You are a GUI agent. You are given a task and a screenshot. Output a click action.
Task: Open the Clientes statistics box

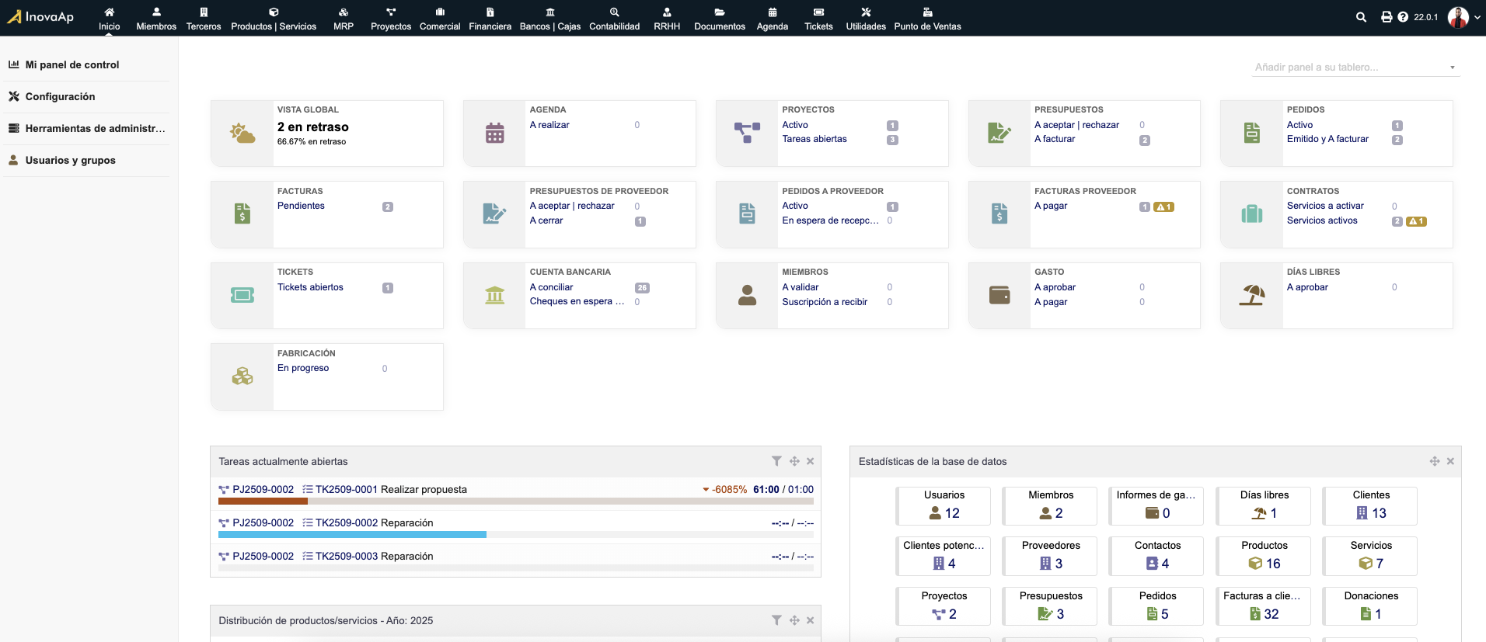coord(1371,505)
